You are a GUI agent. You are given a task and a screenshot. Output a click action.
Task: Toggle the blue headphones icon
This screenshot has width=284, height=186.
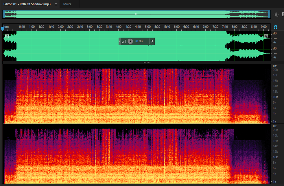tap(276, 27)
